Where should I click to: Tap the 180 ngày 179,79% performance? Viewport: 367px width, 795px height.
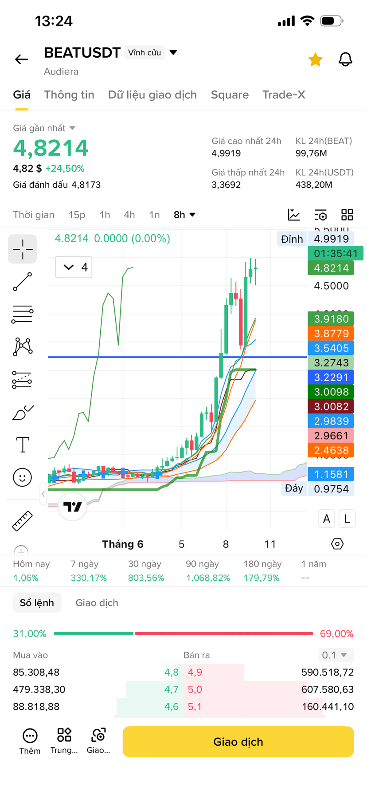tap(262, 571)
